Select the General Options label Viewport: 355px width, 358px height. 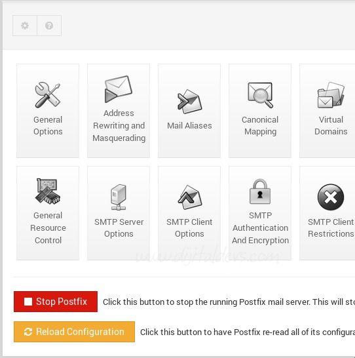(x=48, y=126)
